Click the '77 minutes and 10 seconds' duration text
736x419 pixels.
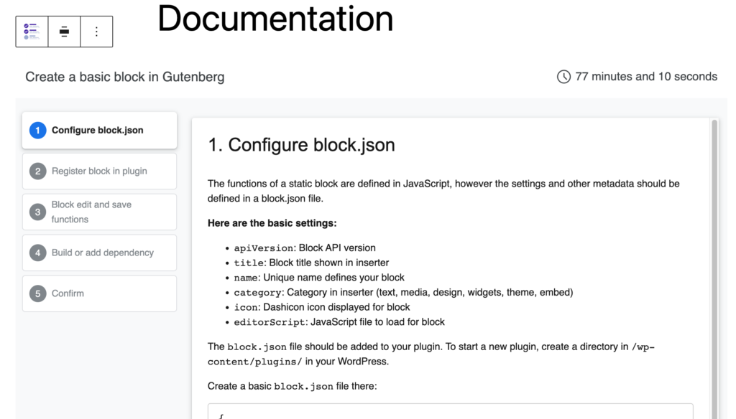(x=645, y=76)
